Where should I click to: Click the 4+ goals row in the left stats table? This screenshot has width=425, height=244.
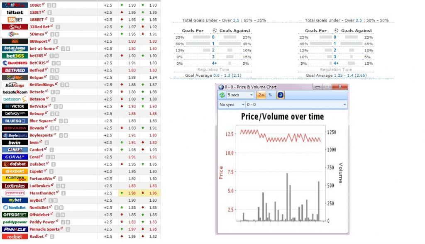pos(213,63)
